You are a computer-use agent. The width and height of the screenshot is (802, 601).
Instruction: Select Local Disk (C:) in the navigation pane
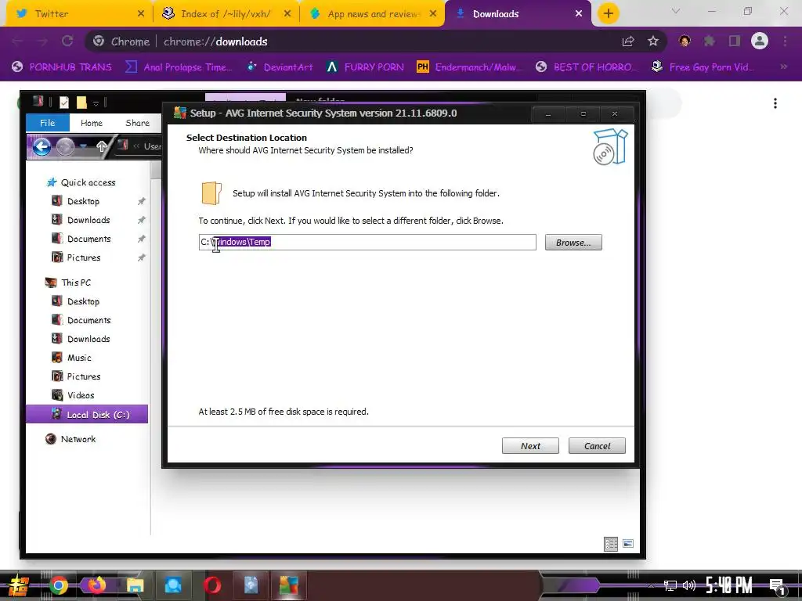point(87,414)
